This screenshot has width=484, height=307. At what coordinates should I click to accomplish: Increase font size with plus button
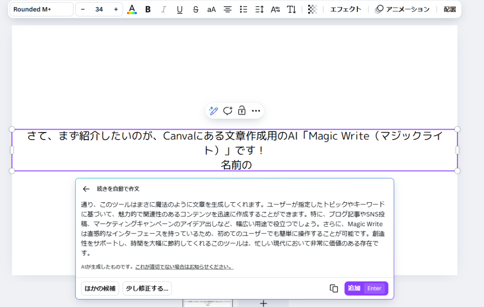tap(116, 9)
